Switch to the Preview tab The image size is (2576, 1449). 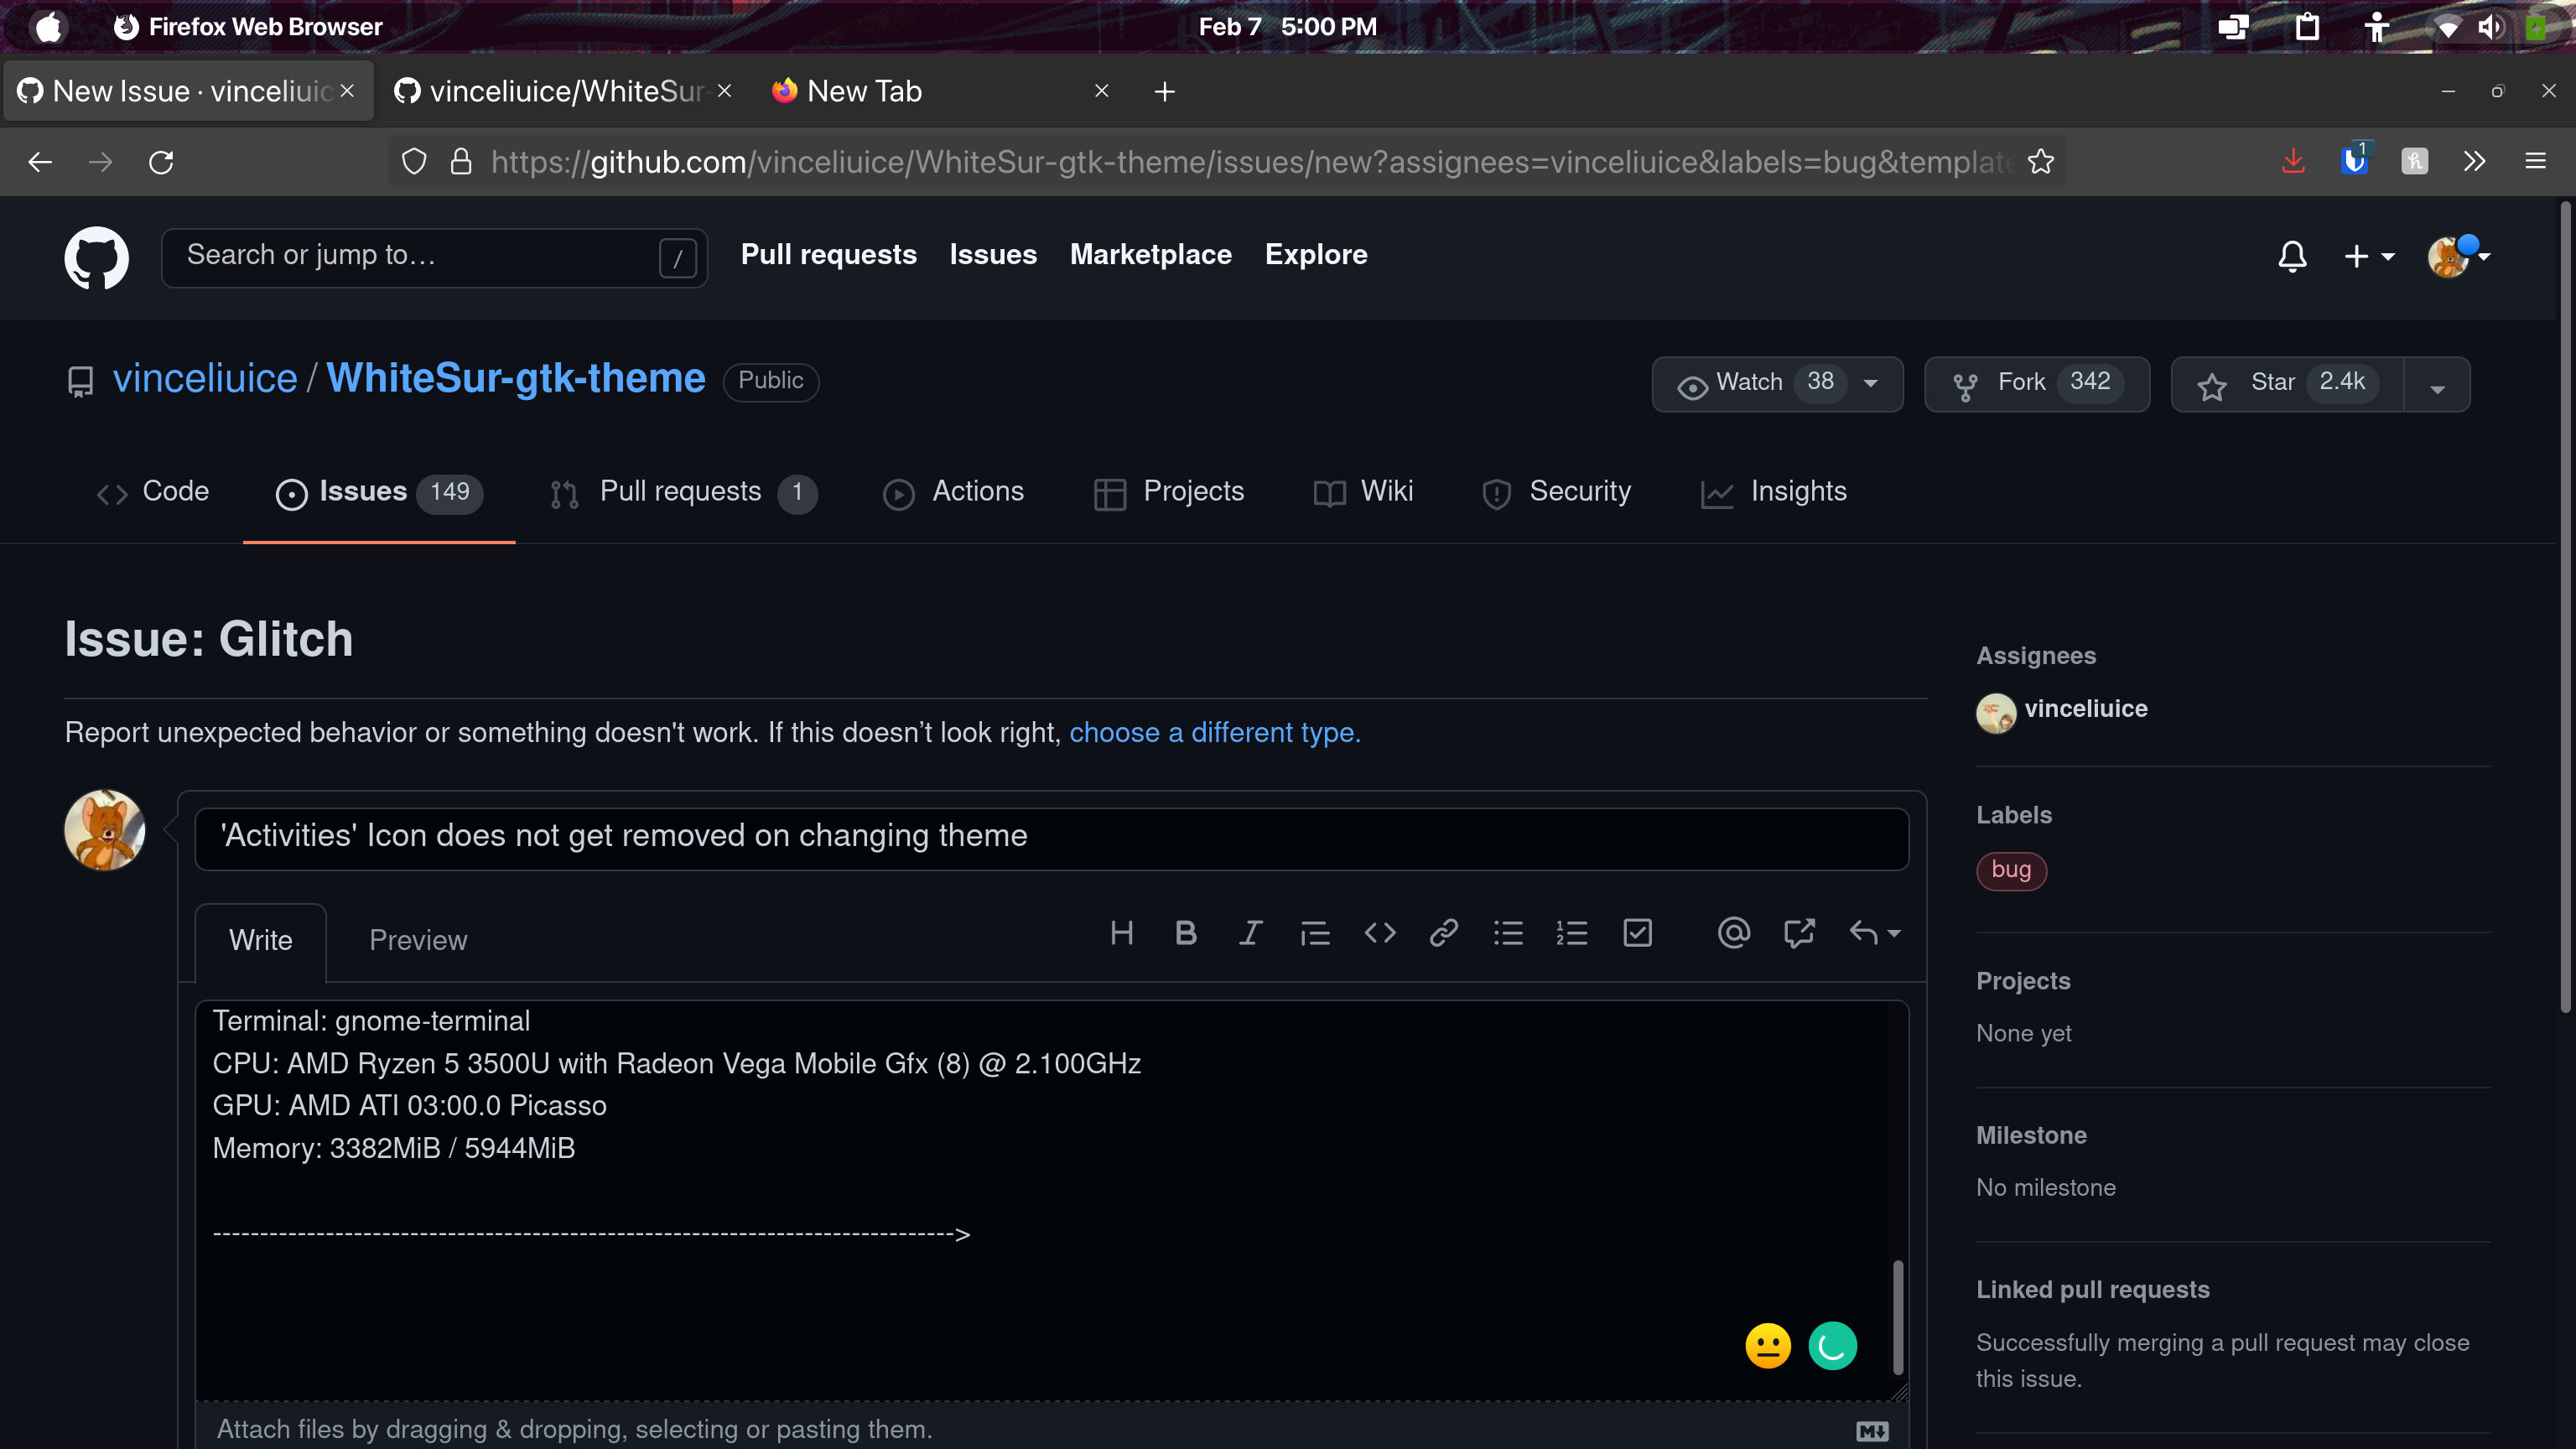418,941
